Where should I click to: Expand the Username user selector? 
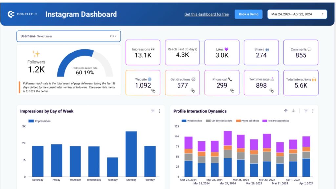[x=68, y=36]
